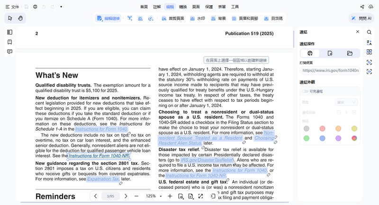Click the OCR scan icon in right sidebar

point(369,62)
